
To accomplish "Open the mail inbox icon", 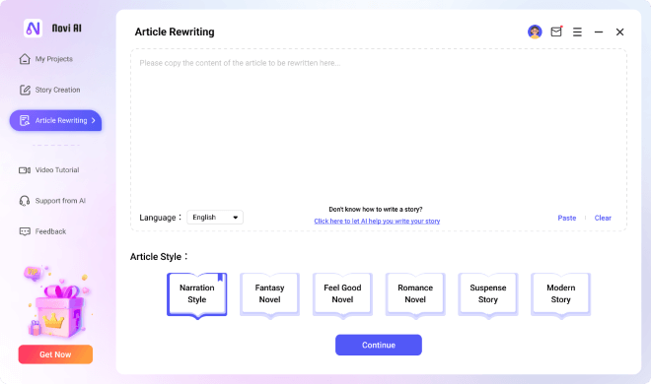I will 556,32.
